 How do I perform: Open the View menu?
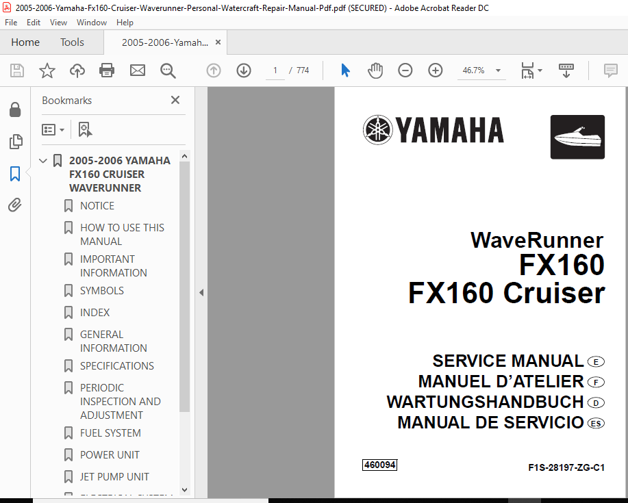58,23
